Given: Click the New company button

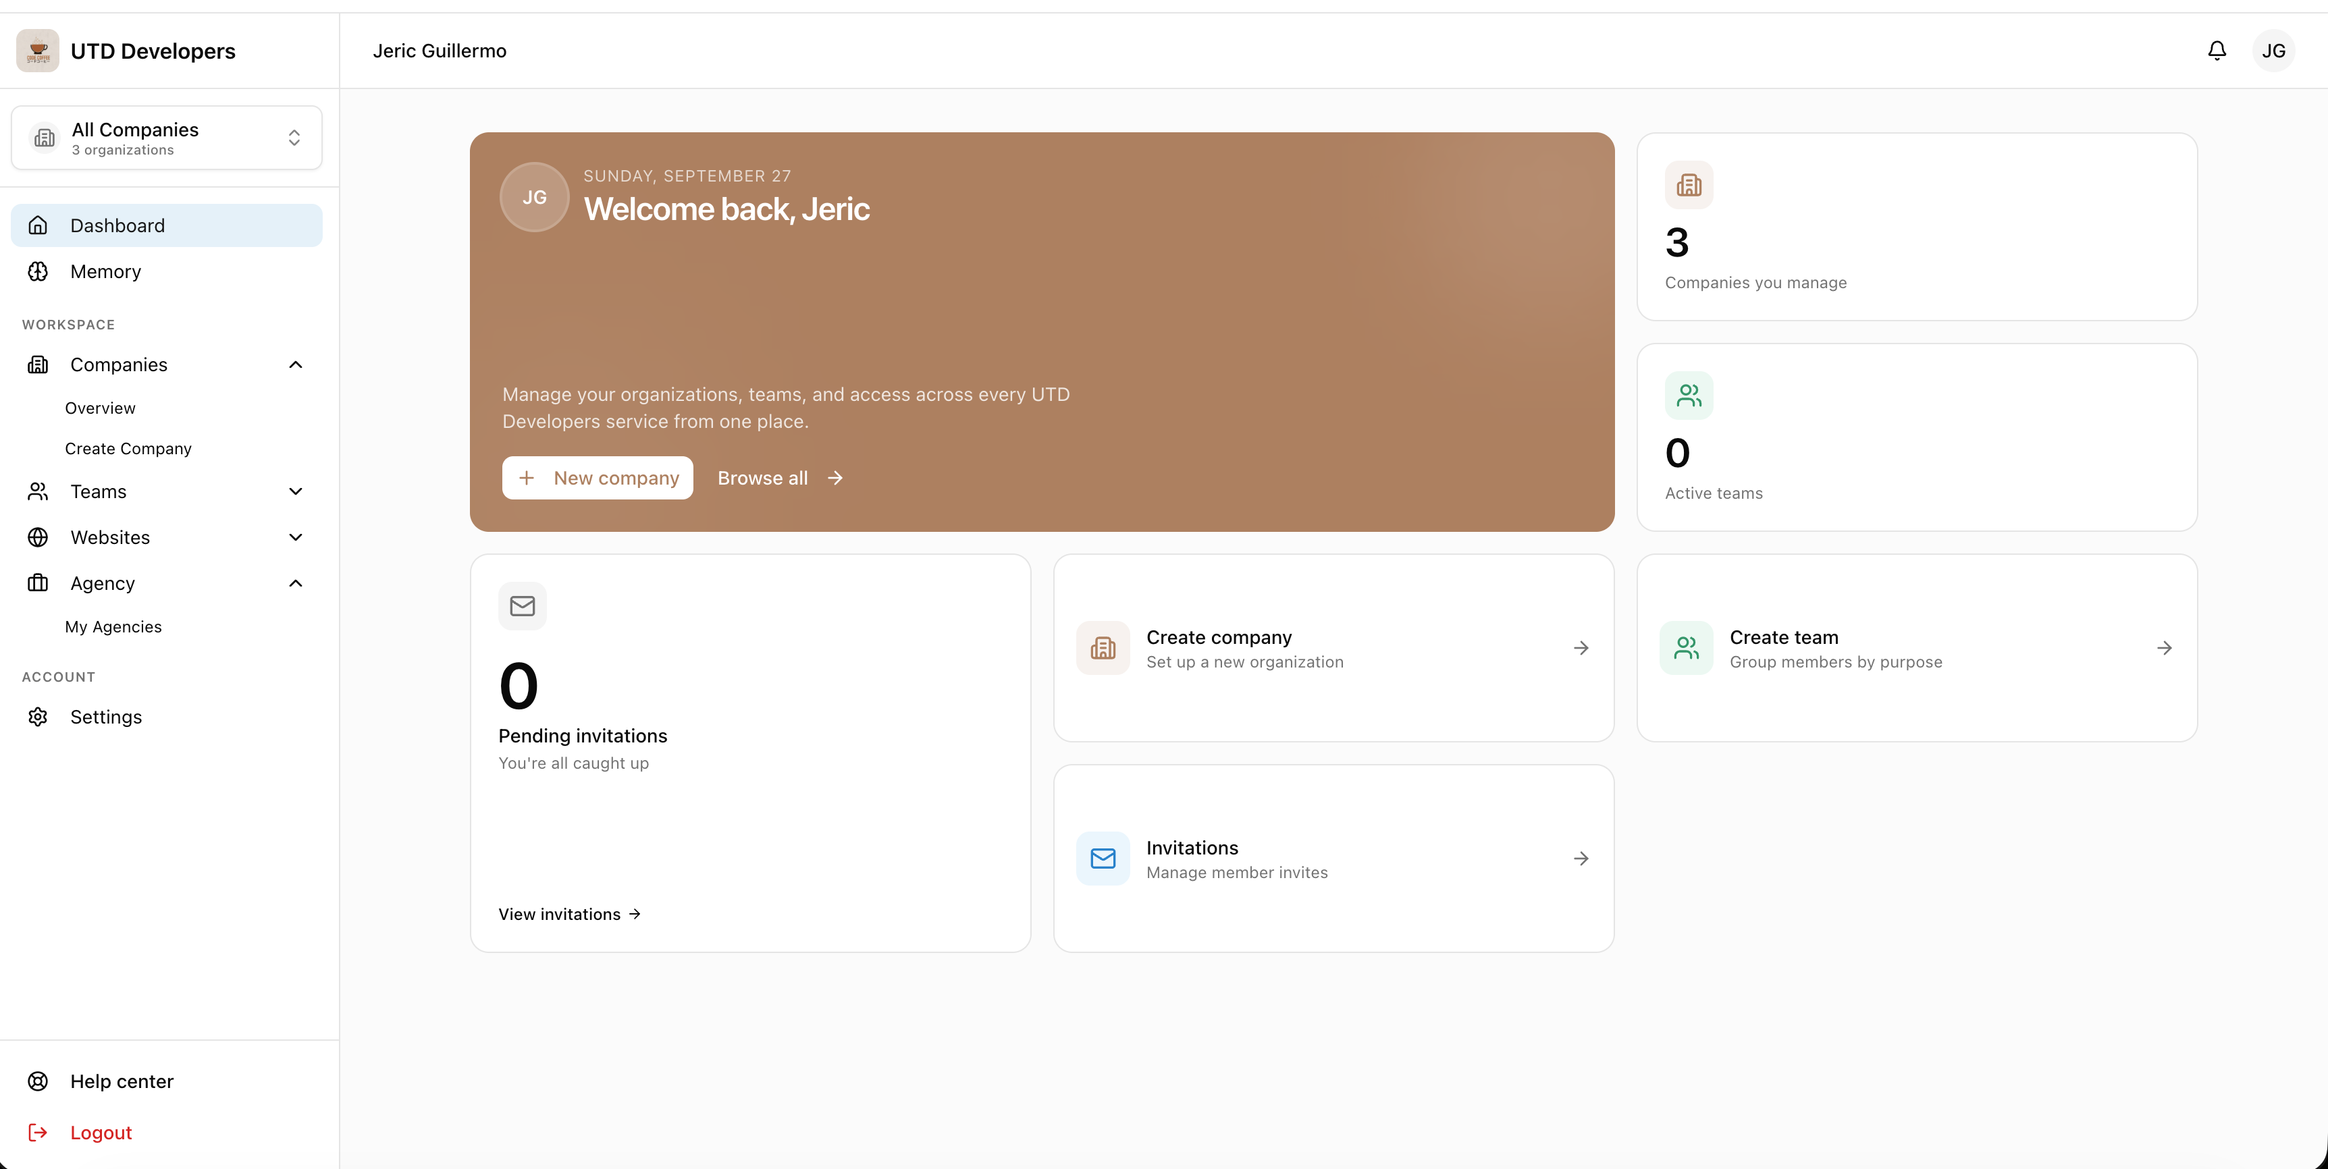Looking at the screenshot, I should click(x=598, y=478).
